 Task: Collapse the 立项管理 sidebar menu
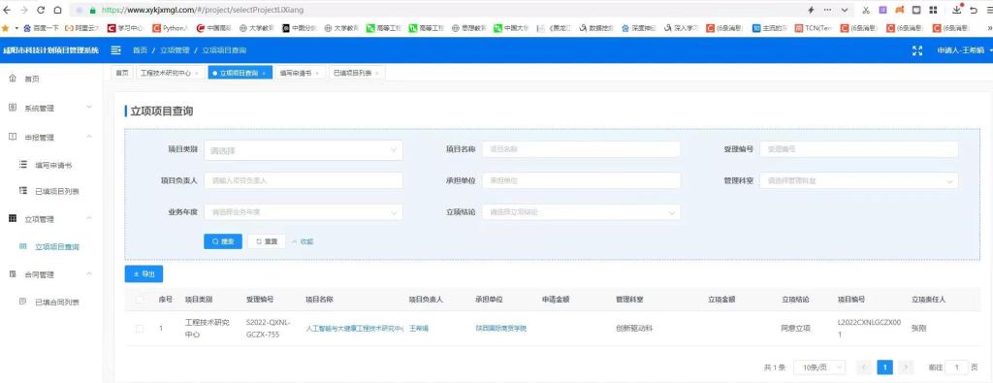click(x=89, y=218)
